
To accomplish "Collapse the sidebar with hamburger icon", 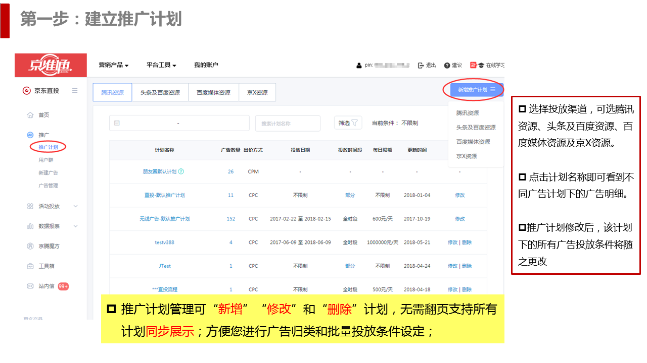I will click(x=75, y=91).
